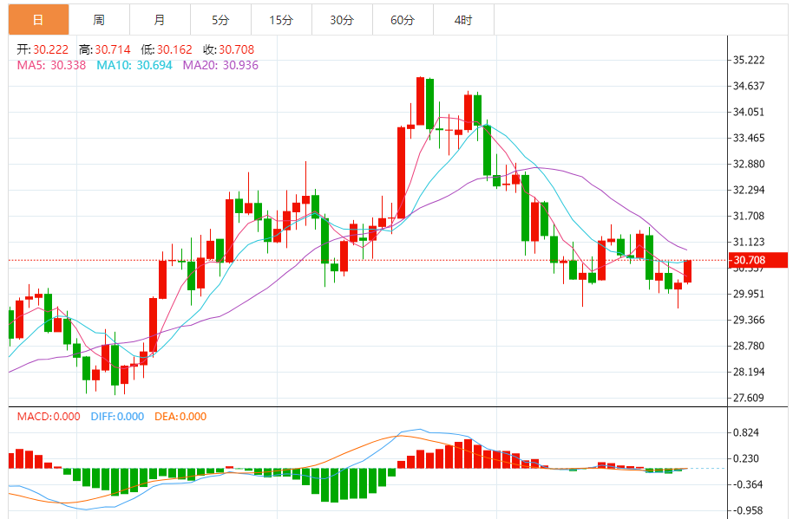Open the 30分 interval tab
Viewport: 793px width, 519px height.
[x=342, y=20]
